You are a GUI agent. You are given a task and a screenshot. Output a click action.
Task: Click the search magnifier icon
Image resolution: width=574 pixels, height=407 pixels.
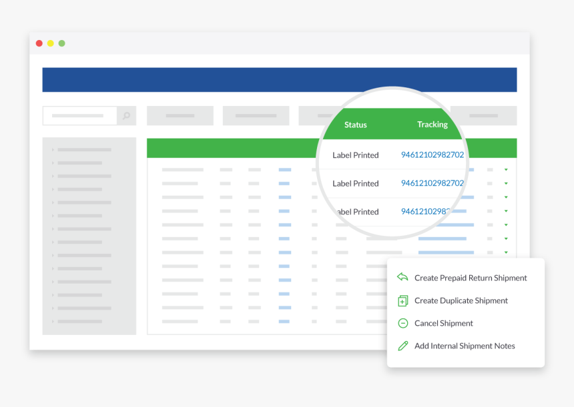click(x=127, y=115)
